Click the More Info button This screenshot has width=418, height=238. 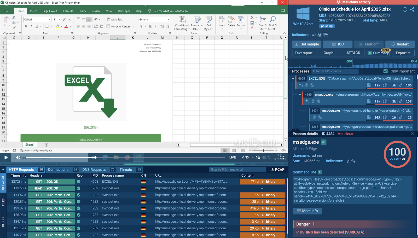pyautogui.click(x=307, y=211)
